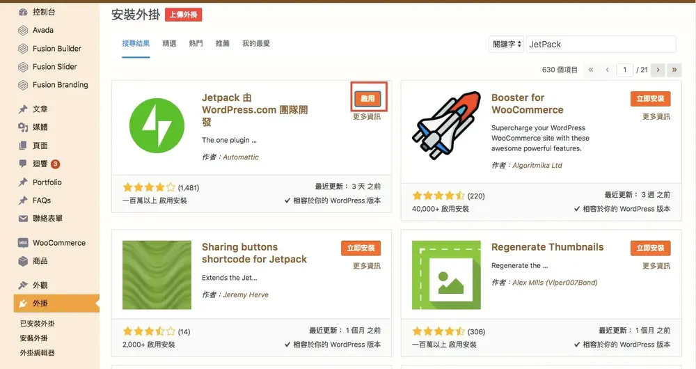This screenshot has width=696, height=369.
Task: Click the Booster for WooCommerce rocket image
Action: 446,125
